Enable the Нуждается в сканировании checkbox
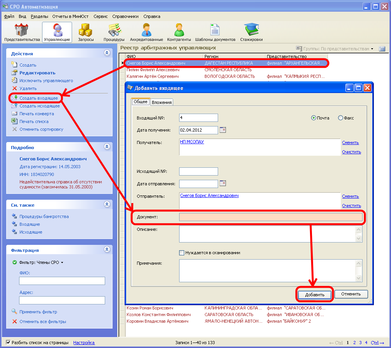 click(182, 253)
